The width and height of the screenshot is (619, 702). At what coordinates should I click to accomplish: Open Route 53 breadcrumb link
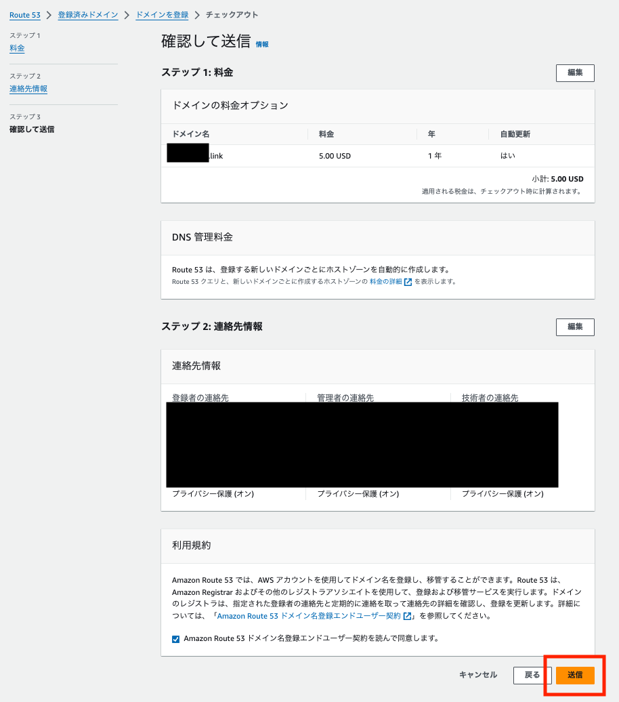click(25, 15)
